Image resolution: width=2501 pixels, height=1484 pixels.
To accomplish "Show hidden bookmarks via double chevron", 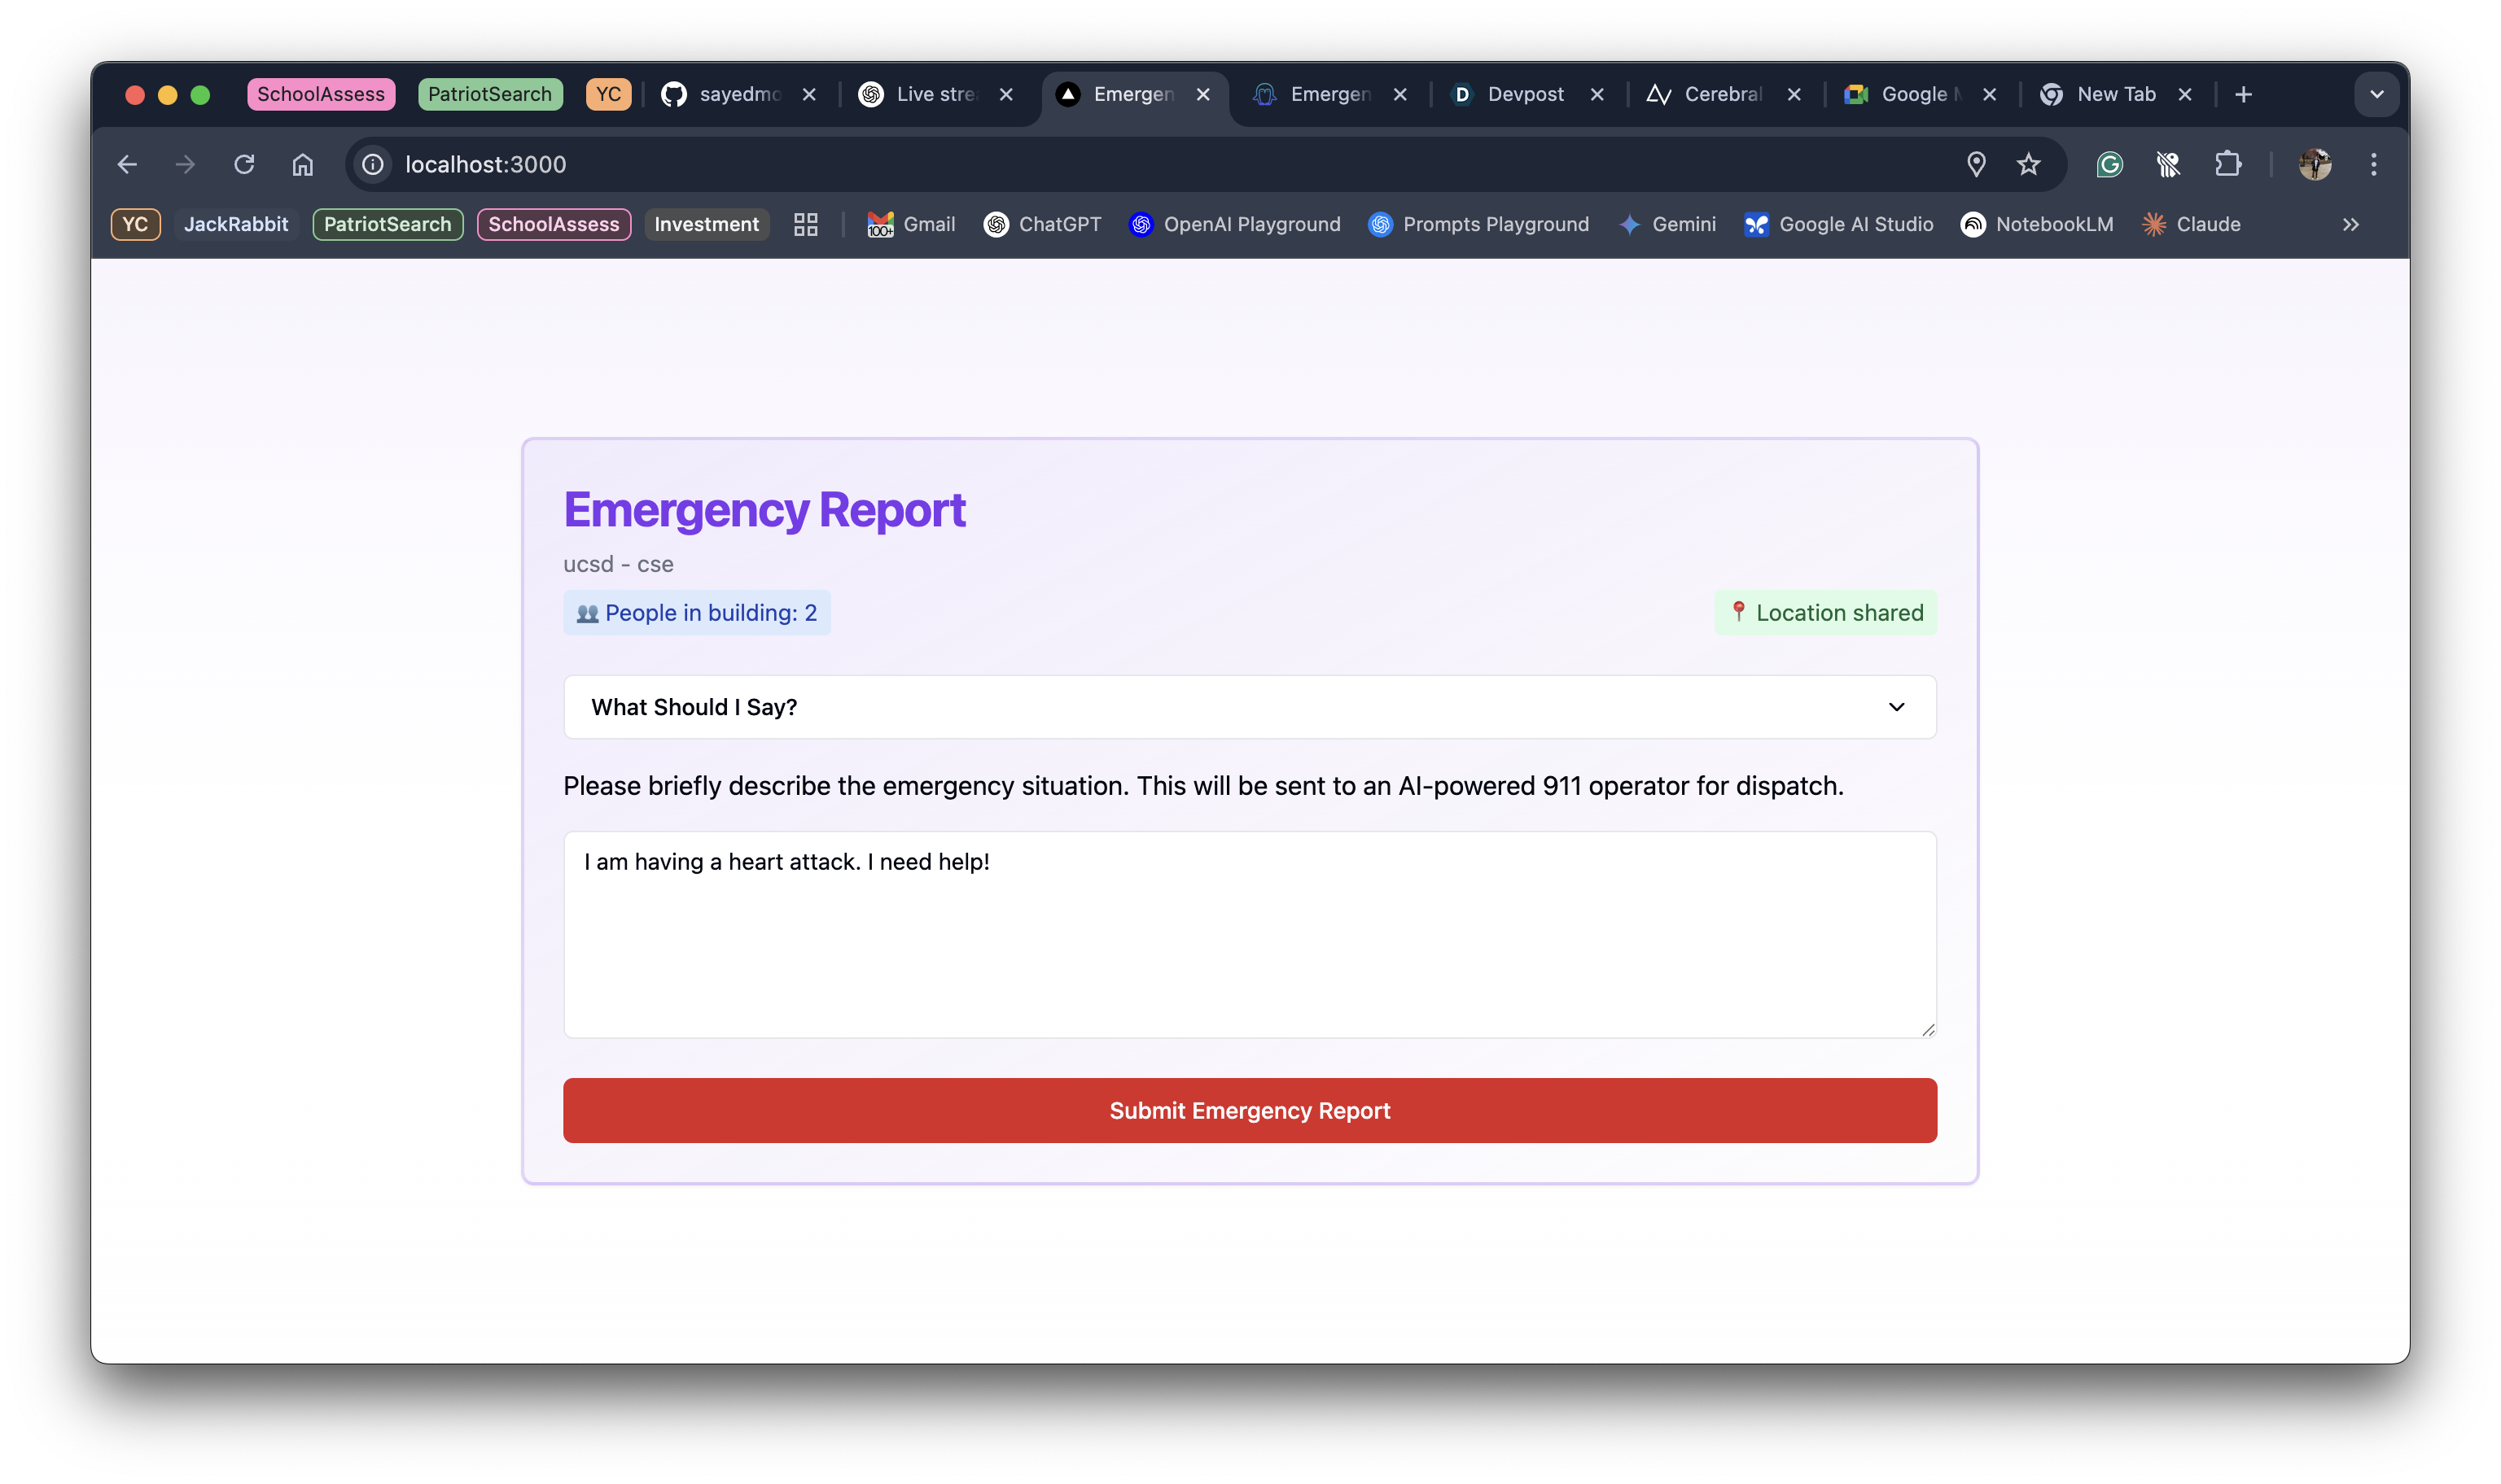I will (2350, 224).
